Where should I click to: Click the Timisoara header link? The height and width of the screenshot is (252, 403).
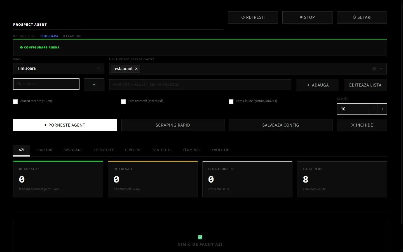(x=49, y=36)
